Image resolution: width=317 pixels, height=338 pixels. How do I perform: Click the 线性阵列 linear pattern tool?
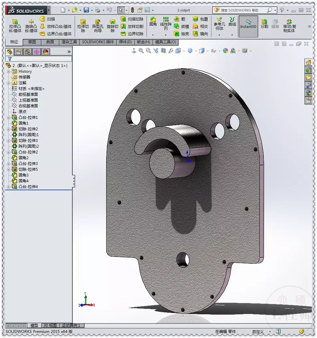tap(166, 24)
